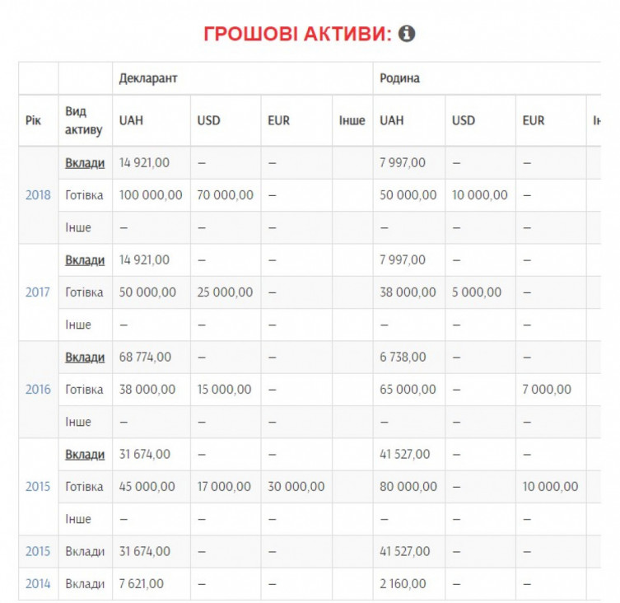Open the 2018 year link
Image resolution: width=620 pixels, height=603 pixels.
pyautogui.click(x=38, y=195)
